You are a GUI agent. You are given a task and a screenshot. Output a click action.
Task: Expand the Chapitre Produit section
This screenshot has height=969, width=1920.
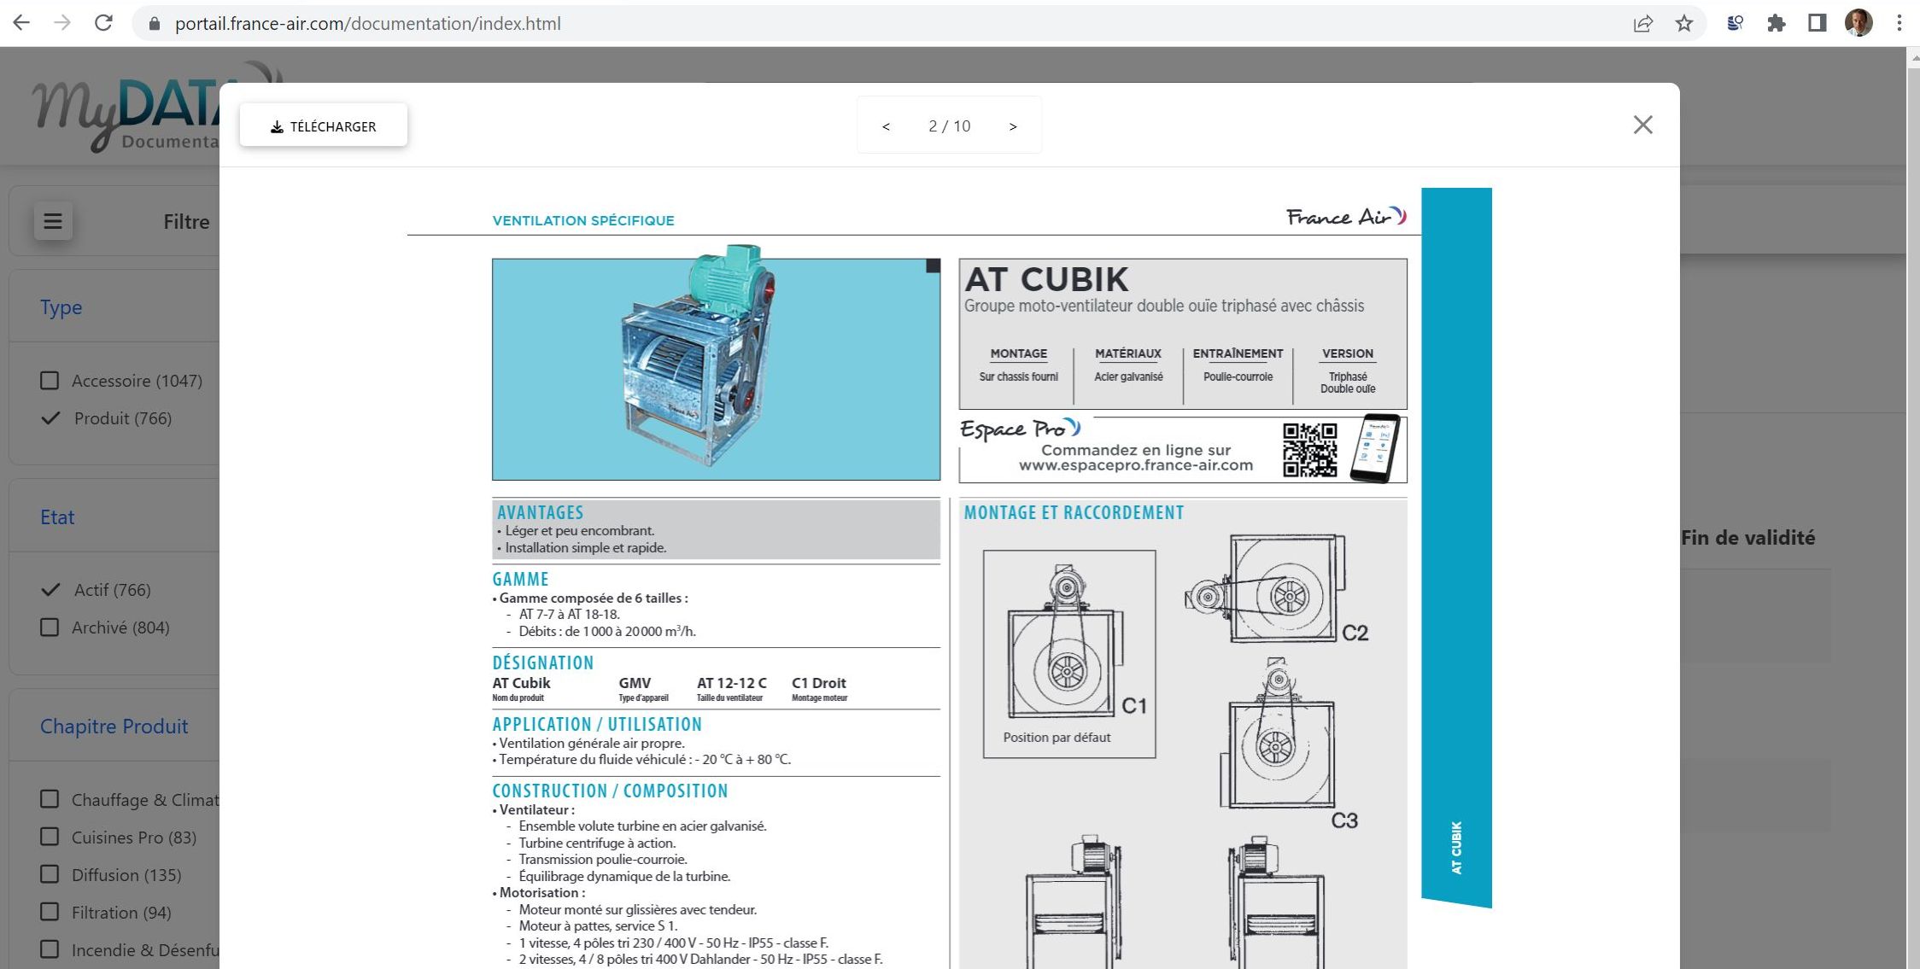(114, 727)
